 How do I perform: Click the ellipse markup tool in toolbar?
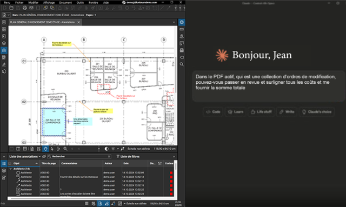(x=127, y=8)
